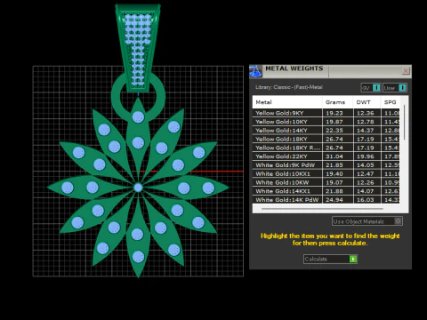
Task: Click the 21.85 grams cell
Action: [x=338, y=165]
